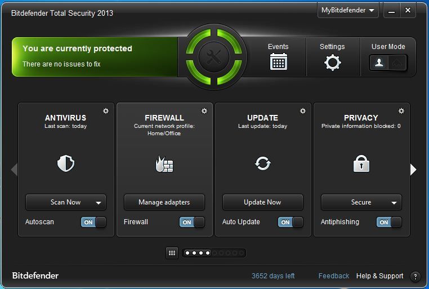Image resolution: width=429 pixels, height=289 pixels.
Task: Open Antivirus panel settings gear
Action: point(106,111)
